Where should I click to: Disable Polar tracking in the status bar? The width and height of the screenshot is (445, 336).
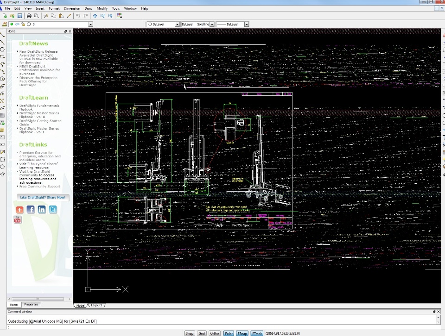click(x=229, y=333)
